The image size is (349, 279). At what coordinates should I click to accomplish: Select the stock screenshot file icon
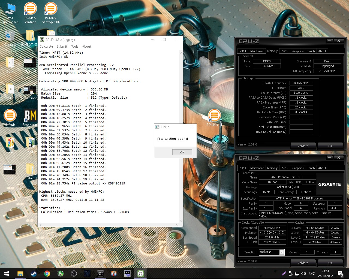coord(10,171)
